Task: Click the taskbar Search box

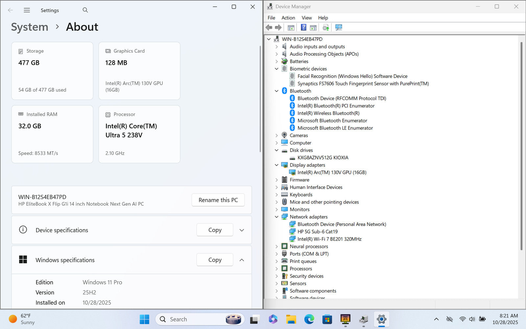Action: (x=194, y=319)
